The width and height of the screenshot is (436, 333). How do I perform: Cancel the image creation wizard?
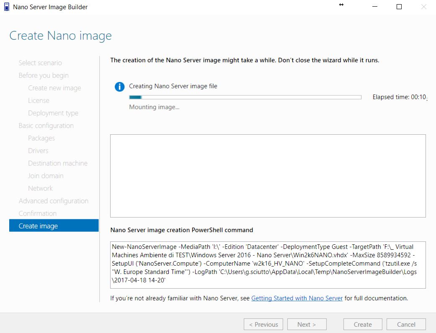click(406, 324)
